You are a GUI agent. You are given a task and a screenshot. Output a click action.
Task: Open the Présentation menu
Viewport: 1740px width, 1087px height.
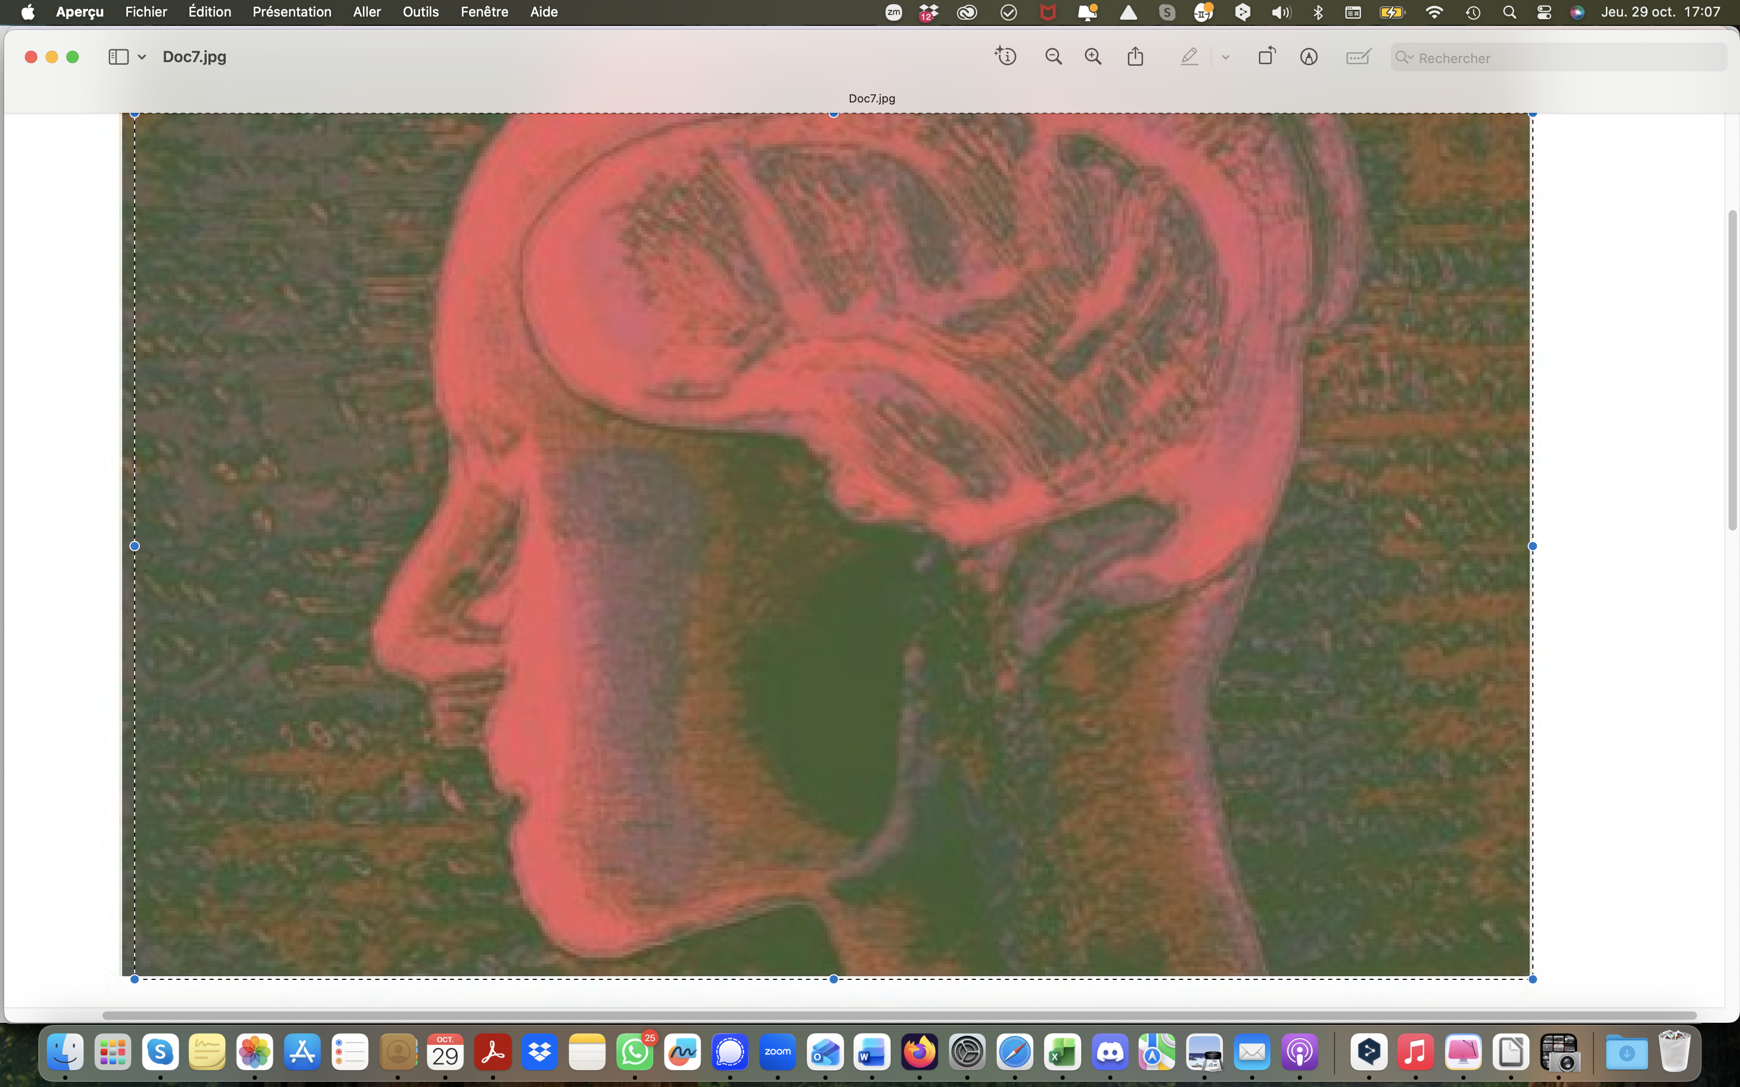(292, 11)
